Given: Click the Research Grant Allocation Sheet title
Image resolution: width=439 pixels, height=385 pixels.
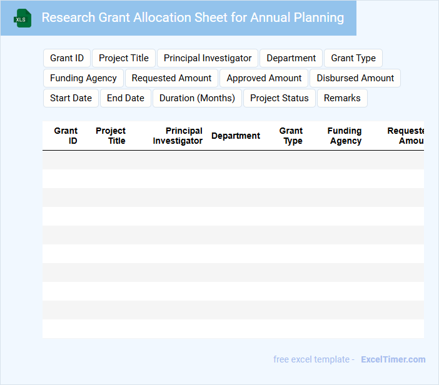Looking at the screenshot, I should [193, 17].
